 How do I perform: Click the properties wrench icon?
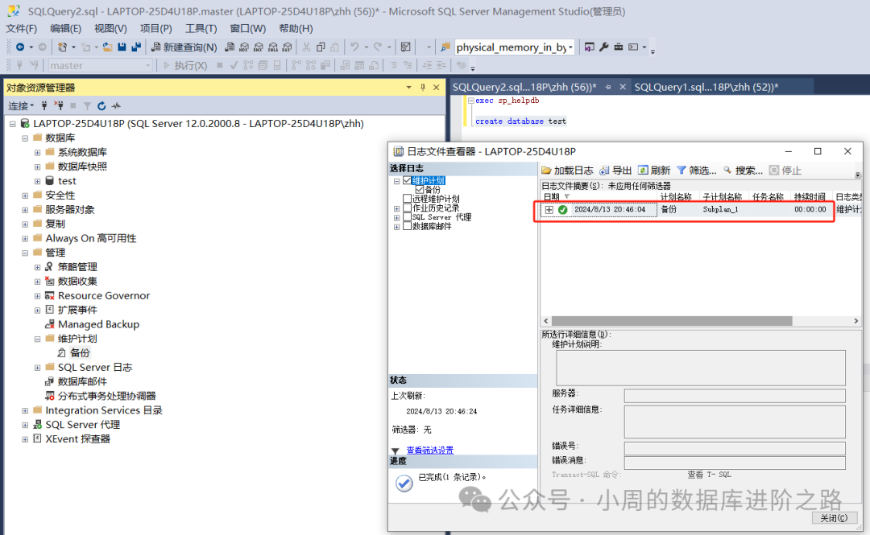coord(604,47)
